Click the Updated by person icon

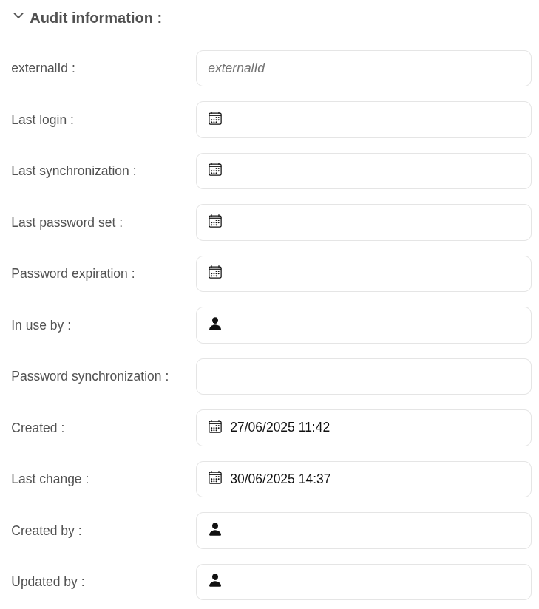point(215,580)
